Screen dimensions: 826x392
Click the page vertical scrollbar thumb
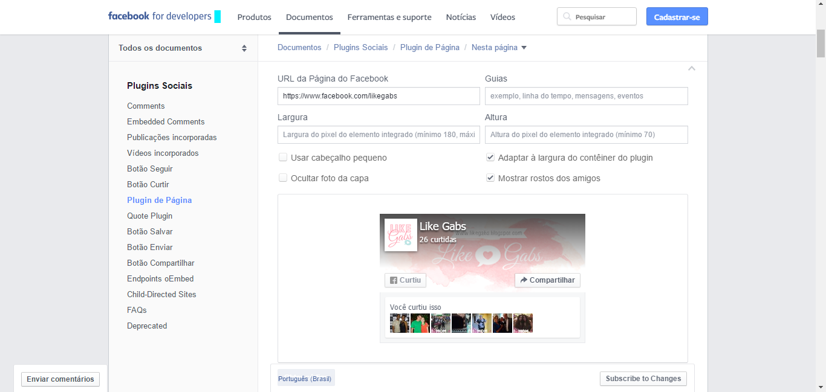(821, 43)
